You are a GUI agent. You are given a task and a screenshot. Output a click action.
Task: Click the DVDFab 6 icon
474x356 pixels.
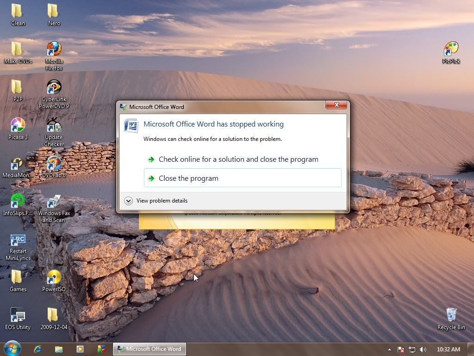coord(54,166)
